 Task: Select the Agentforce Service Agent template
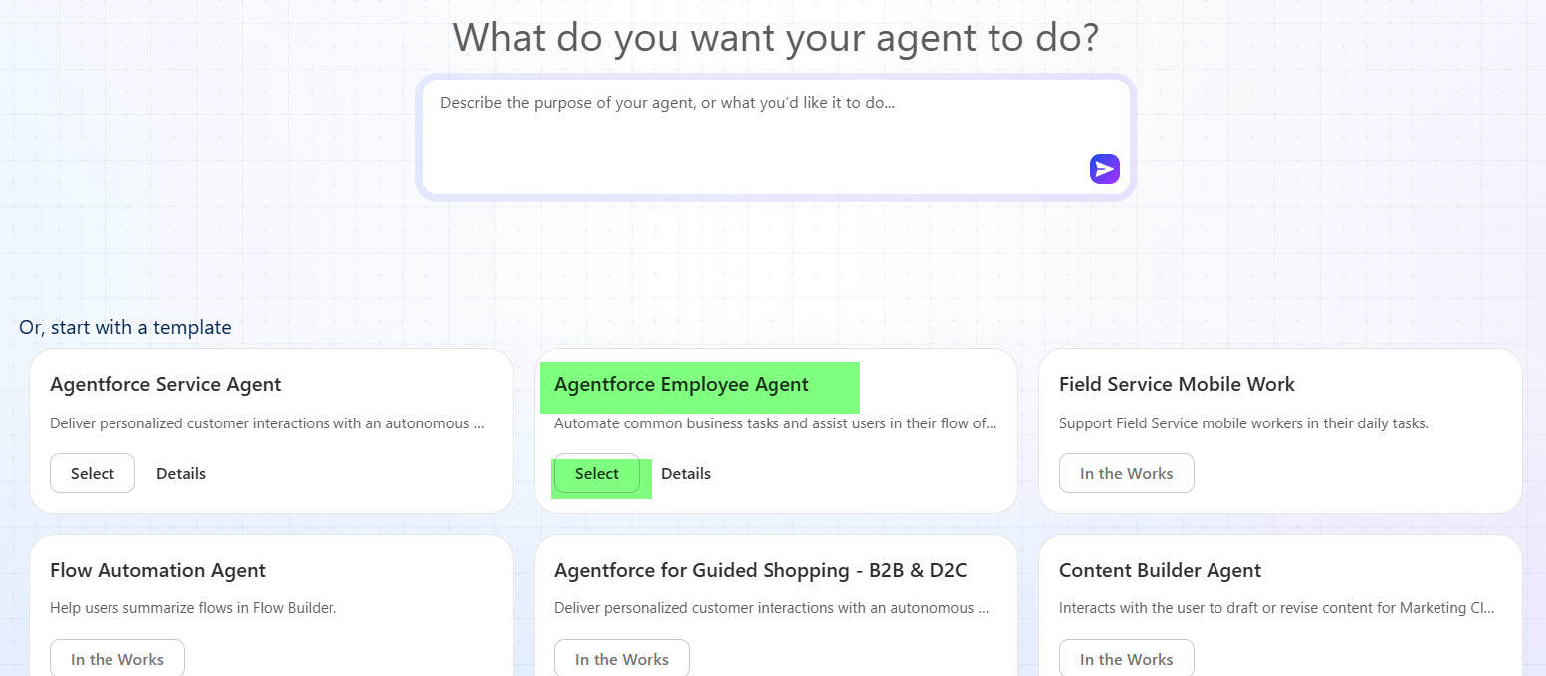point(93,473)
